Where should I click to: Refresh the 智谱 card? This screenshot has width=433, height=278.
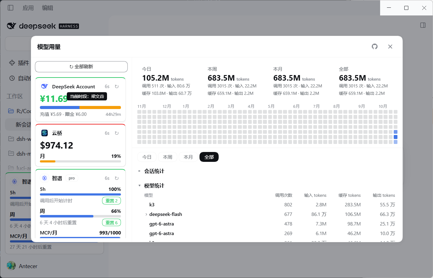(117, 178)
